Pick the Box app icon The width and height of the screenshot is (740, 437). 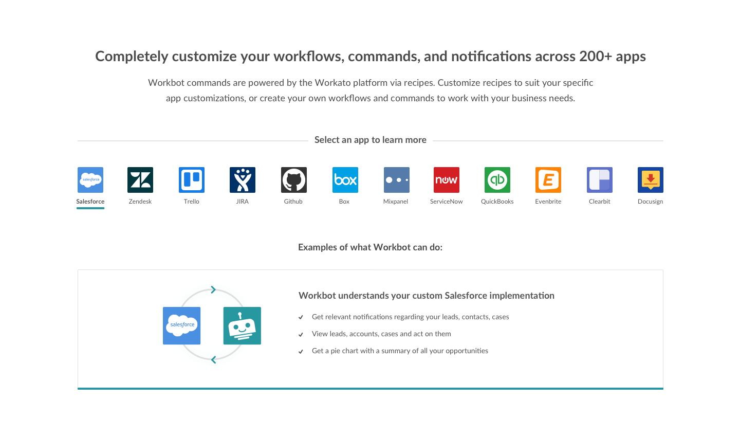click(345, 180)
